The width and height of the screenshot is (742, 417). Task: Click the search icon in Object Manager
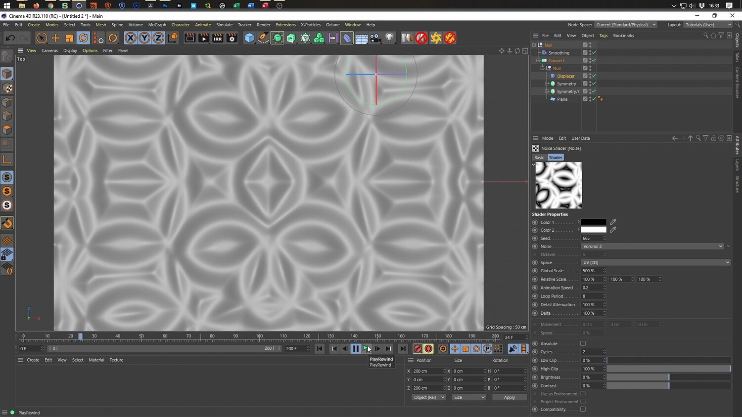point(706,36)
